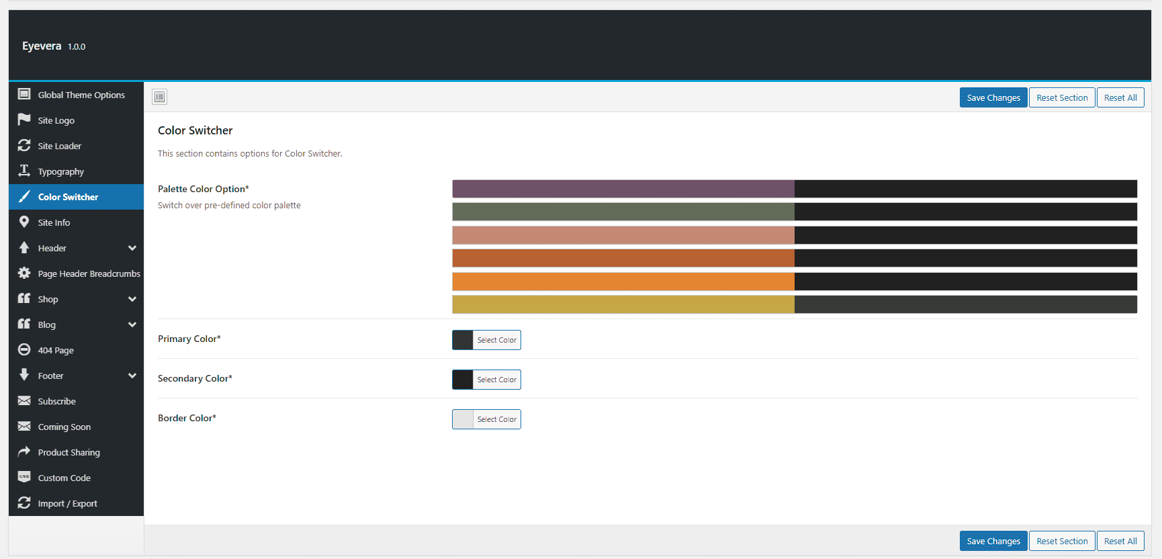This screenshot has height=559, width=1162.
Task: Click the Custom Code CSS icon
Action: coord(24,477)
